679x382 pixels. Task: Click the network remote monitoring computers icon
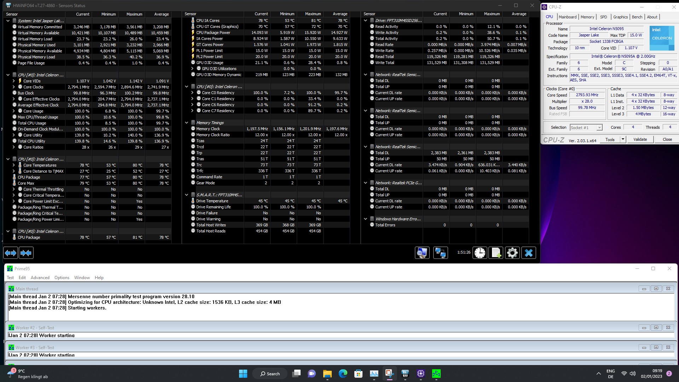[x=440, y=253]
